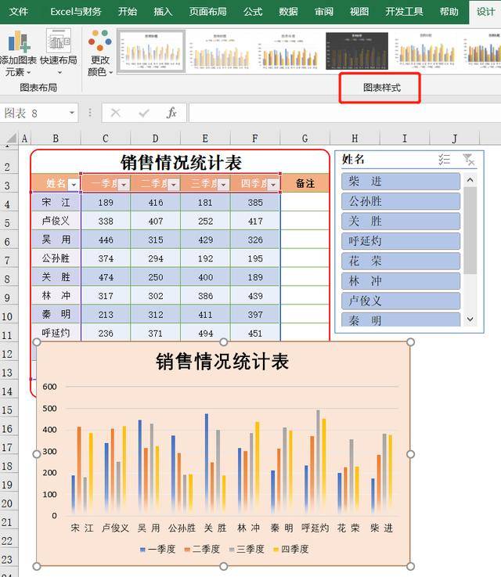The height and width of the screenshot is (577, 501).
Task: Switch to the 开发工具 tab
Action: click(x=404, y=12)
